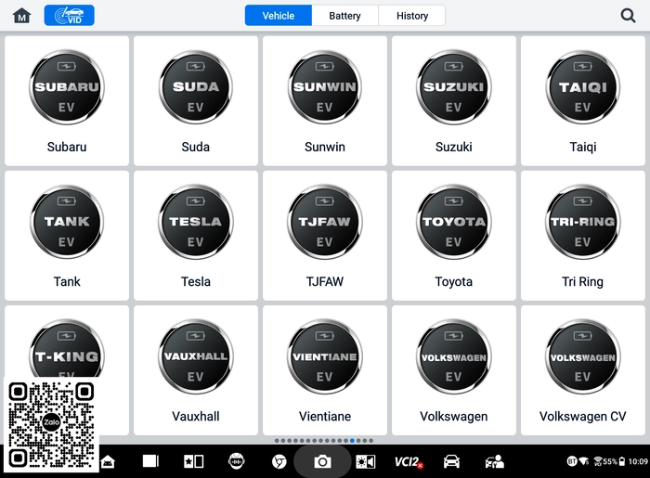Switch to the Vehicle tab
Image resolution: width=650 pixels, height=478 pixels.
pyautogui.click(x=279, y=16)
